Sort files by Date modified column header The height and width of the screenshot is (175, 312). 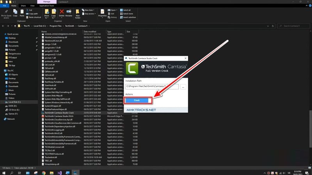94,31
